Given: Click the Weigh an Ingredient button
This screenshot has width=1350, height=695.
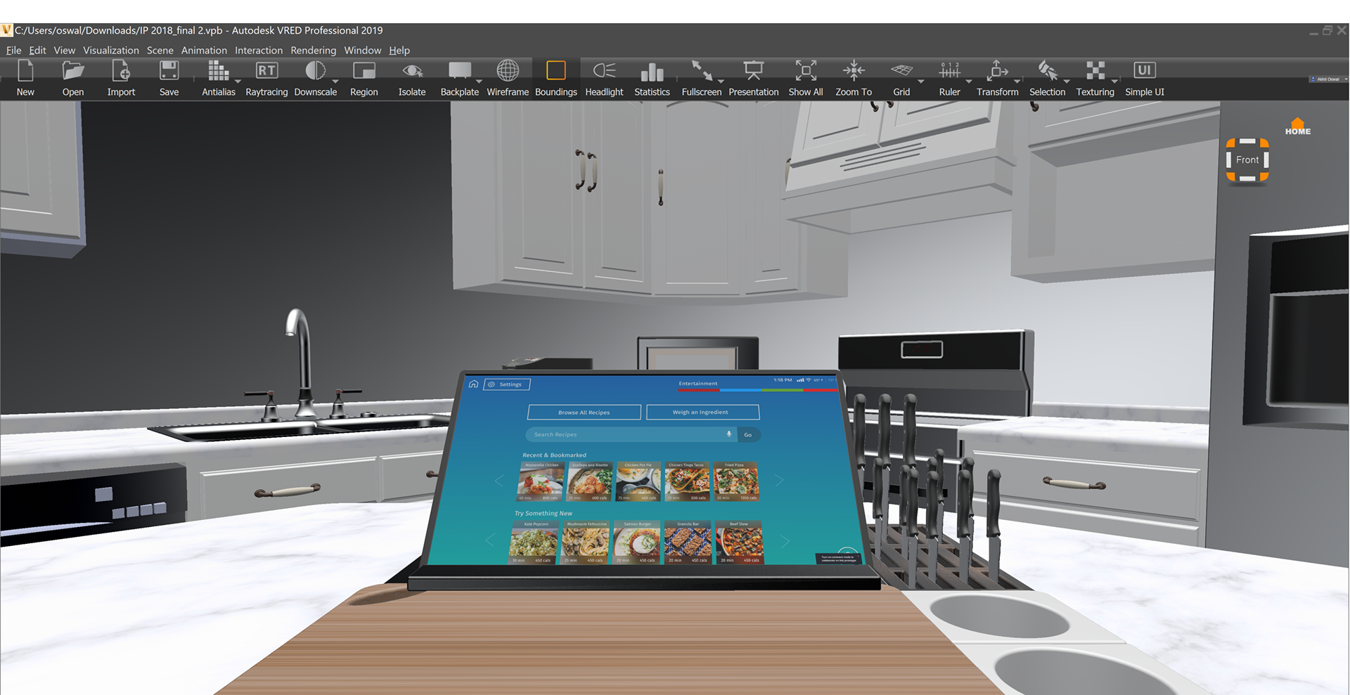Looking at the screenshot, I should [x=702, y=413].
